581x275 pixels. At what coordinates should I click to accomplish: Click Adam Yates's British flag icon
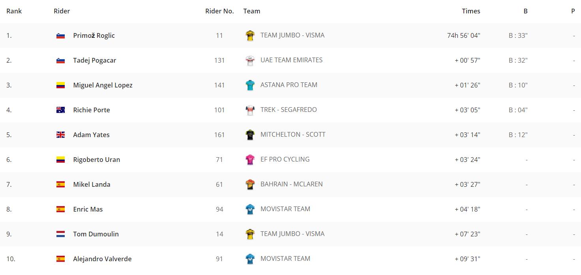pos(60,135)
